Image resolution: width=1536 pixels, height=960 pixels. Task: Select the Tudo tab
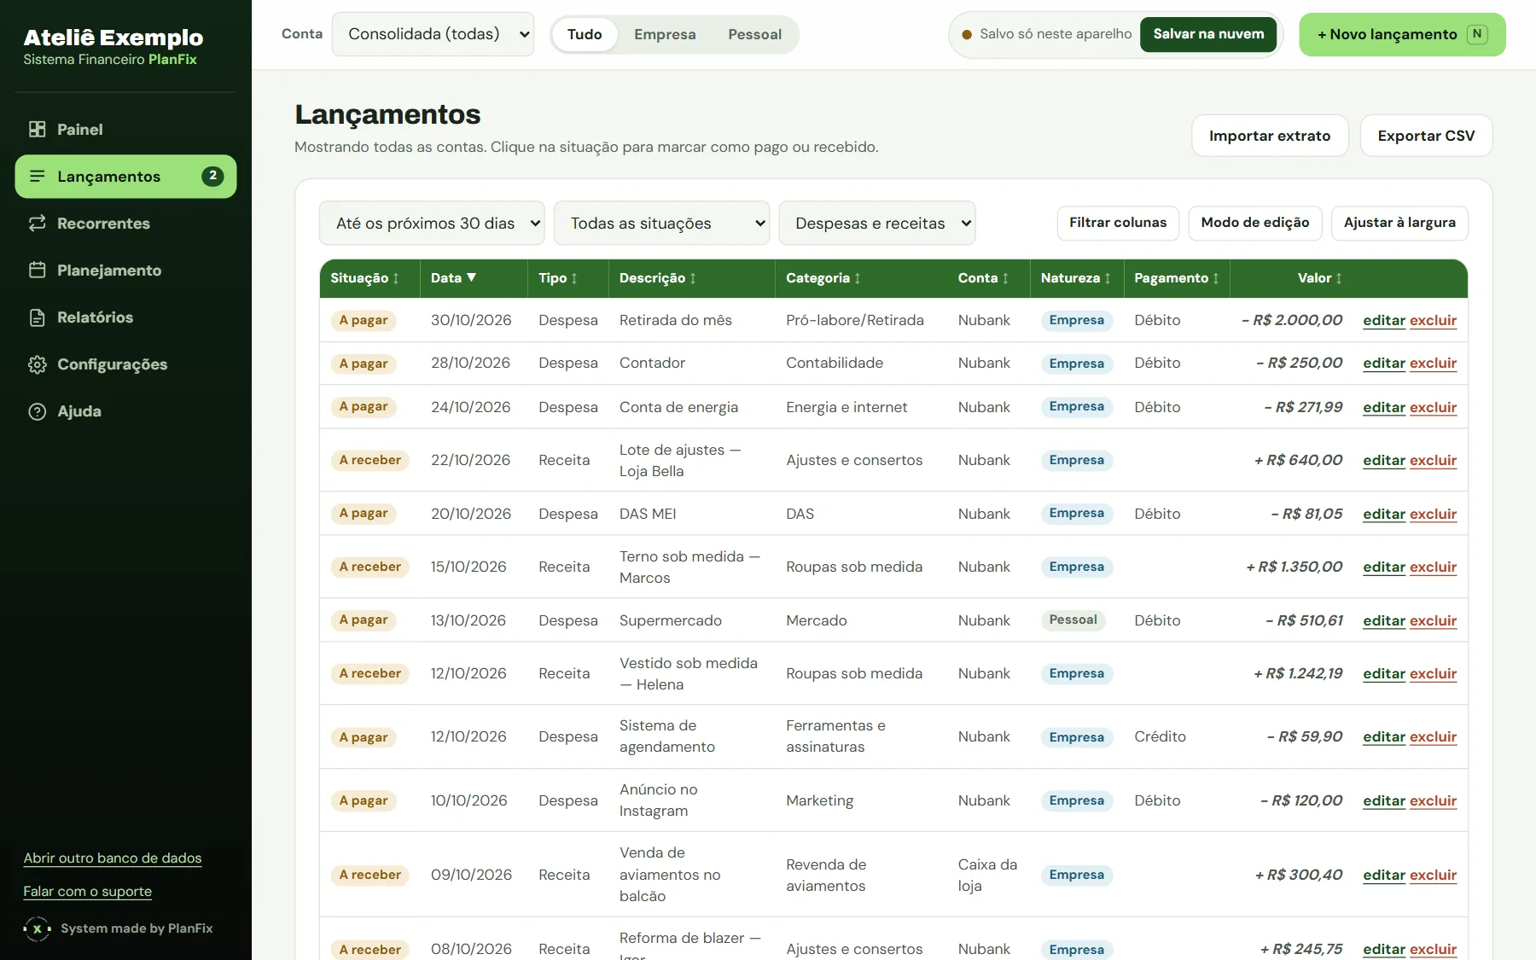[x=585, y=34]
